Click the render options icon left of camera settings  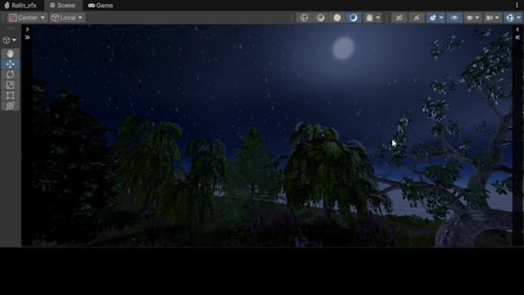click(x=469, y=18)
